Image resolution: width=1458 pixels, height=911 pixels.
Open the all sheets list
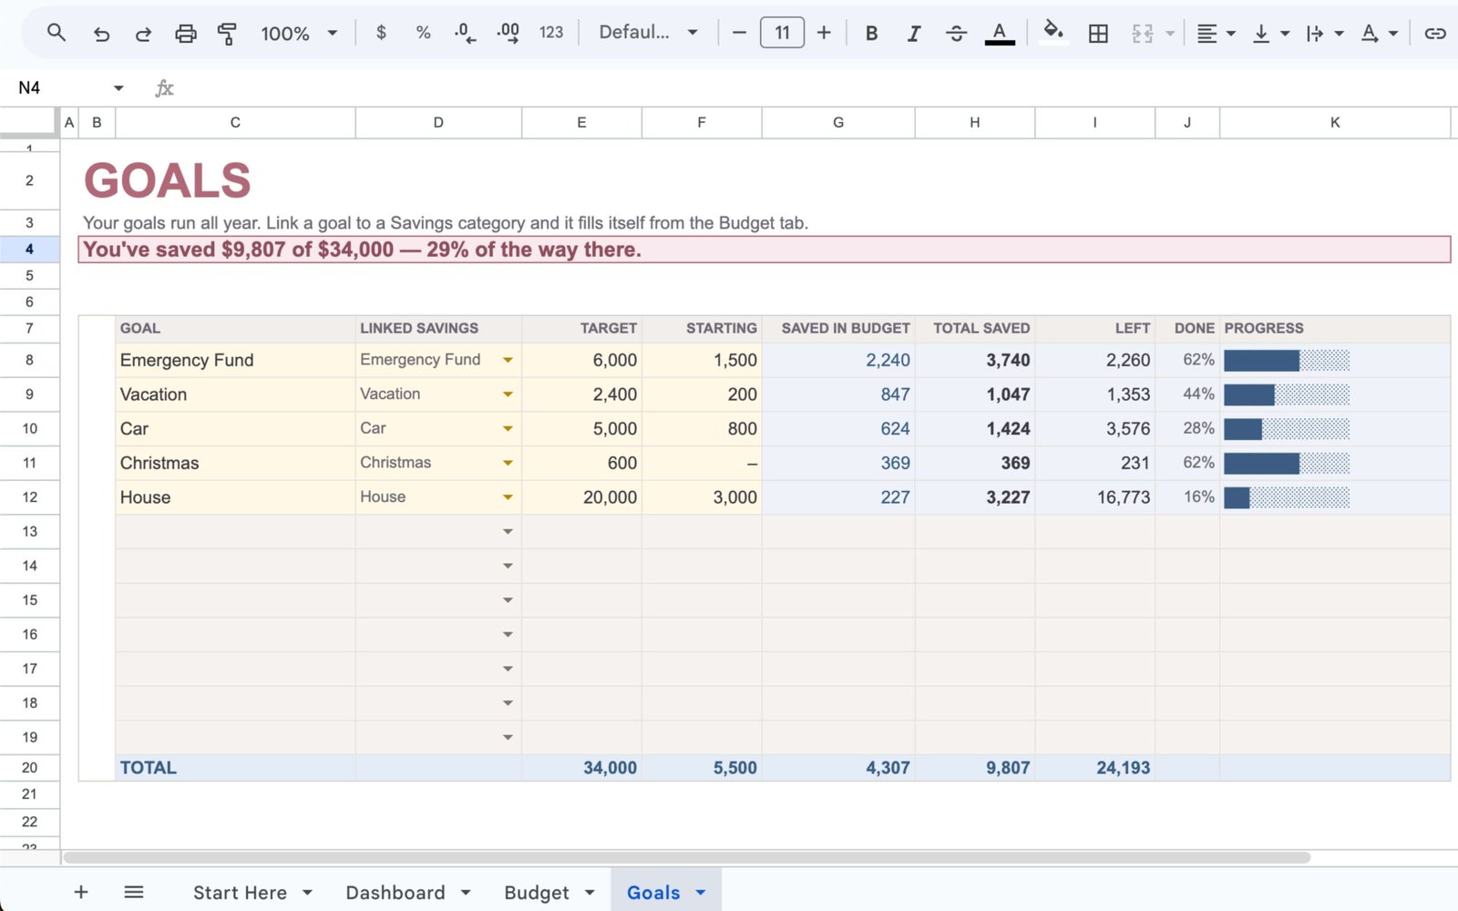click(134, 892)
